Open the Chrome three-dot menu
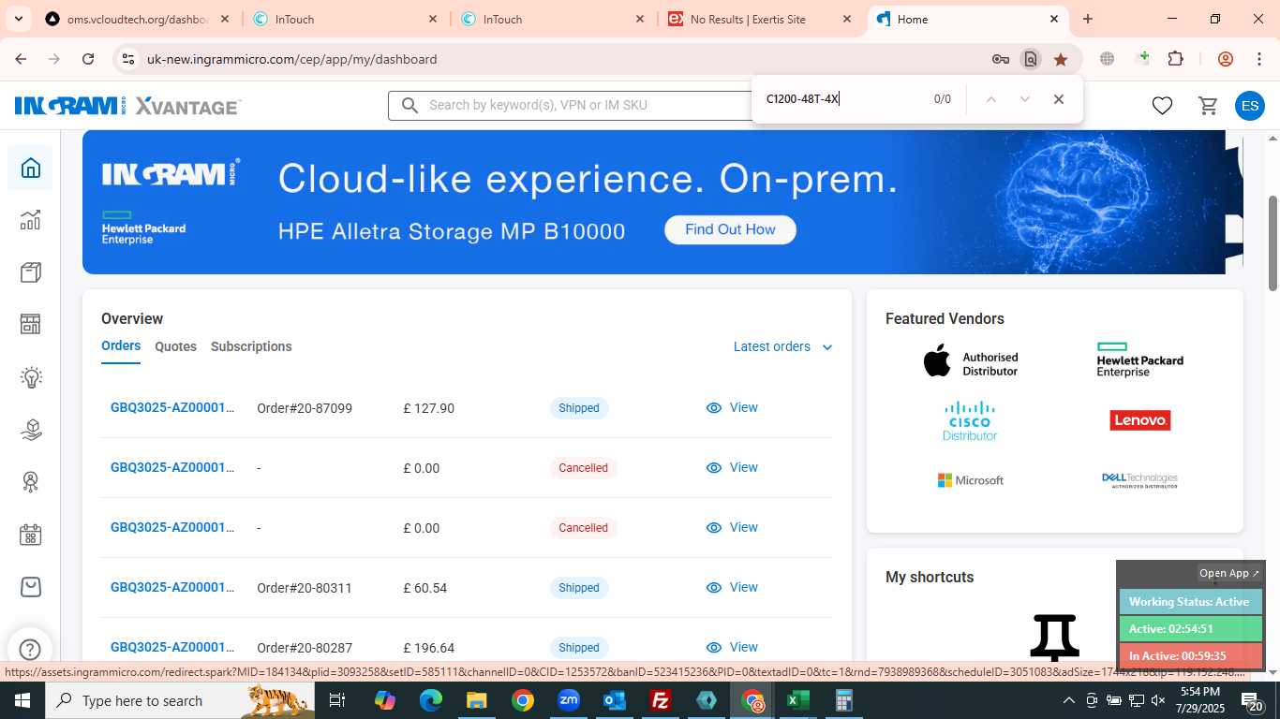The width and height of the screenshot is (1280, 719). click(1258, 59)
